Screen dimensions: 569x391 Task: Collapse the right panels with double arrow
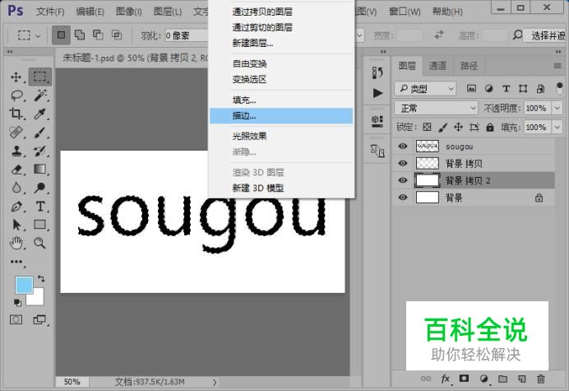pyautogui.click(x=558, y=52)
